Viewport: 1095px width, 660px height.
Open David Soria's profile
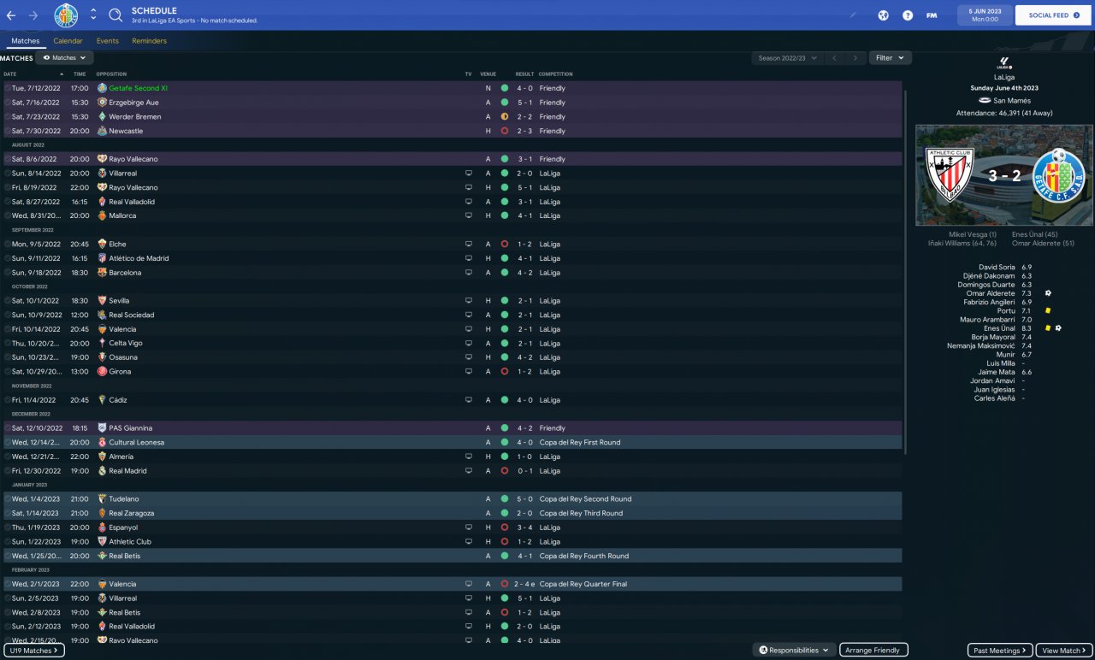997,268
